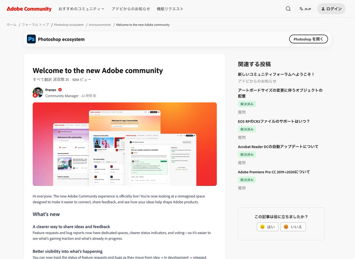Click 解決済み badge under Acrobat Reader post
The height and width of the screenshot is (259, 355).
247,155
